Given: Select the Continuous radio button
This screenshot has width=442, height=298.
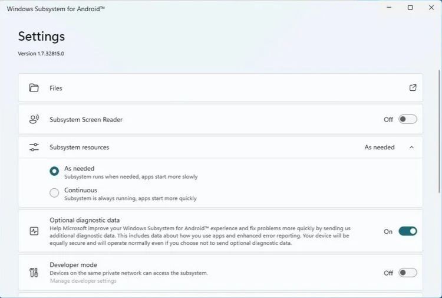Looking at the screenshot, I should click(x=54, y=193).
